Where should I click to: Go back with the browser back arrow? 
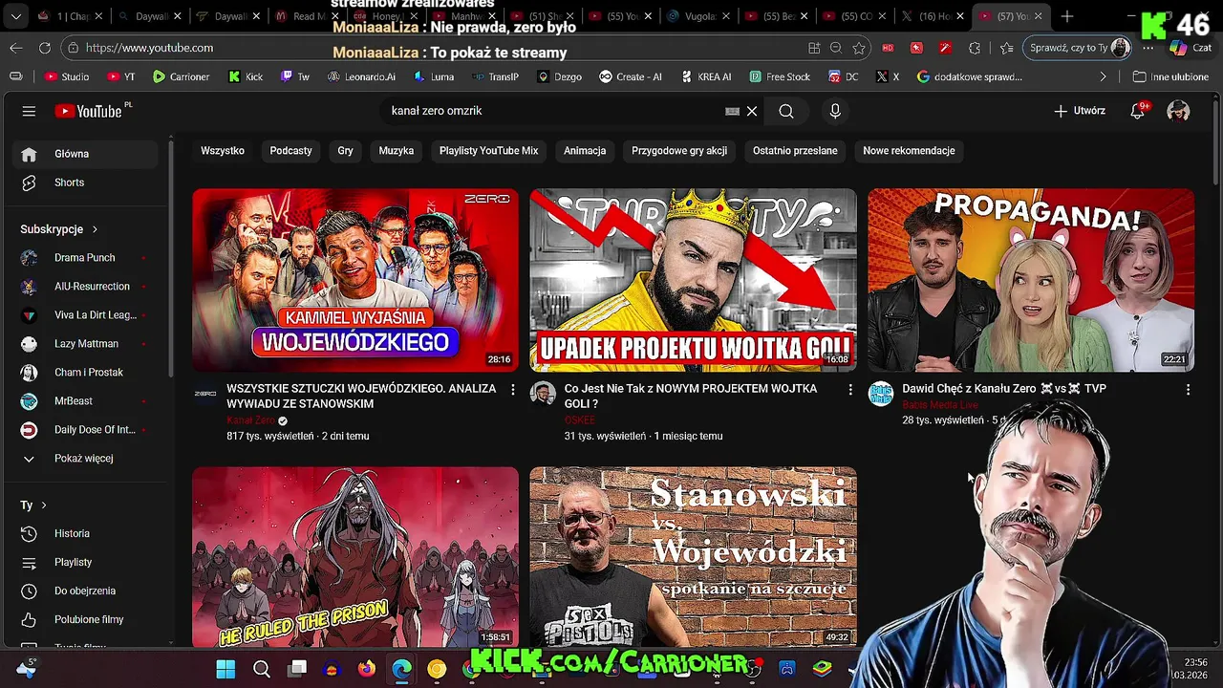point(16,48)
